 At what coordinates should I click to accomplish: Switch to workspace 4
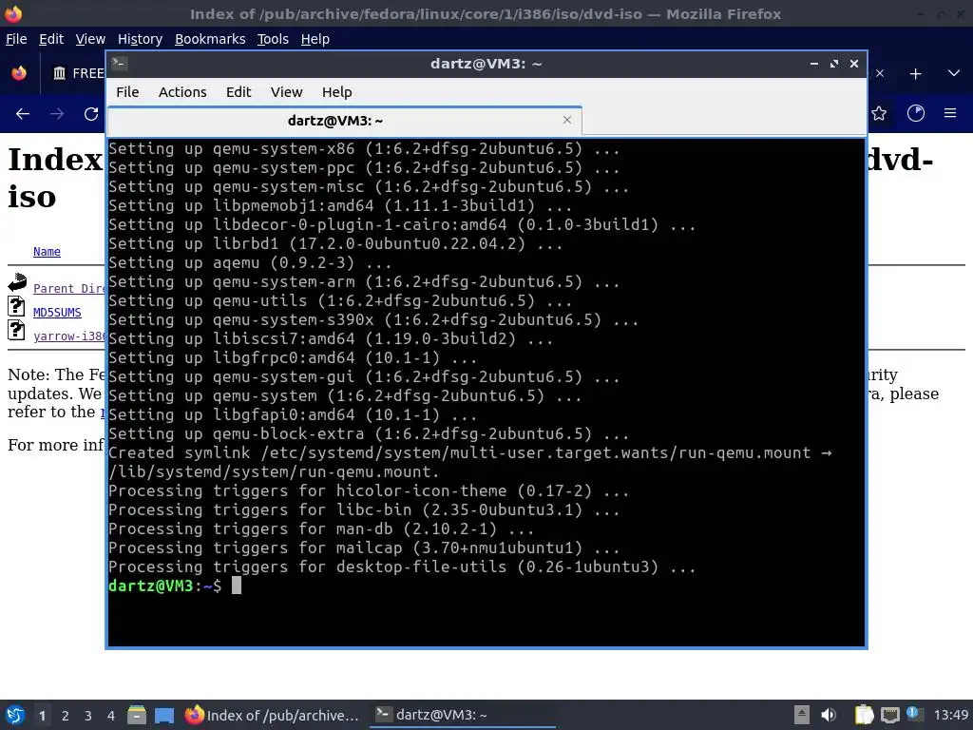point(111,716)
